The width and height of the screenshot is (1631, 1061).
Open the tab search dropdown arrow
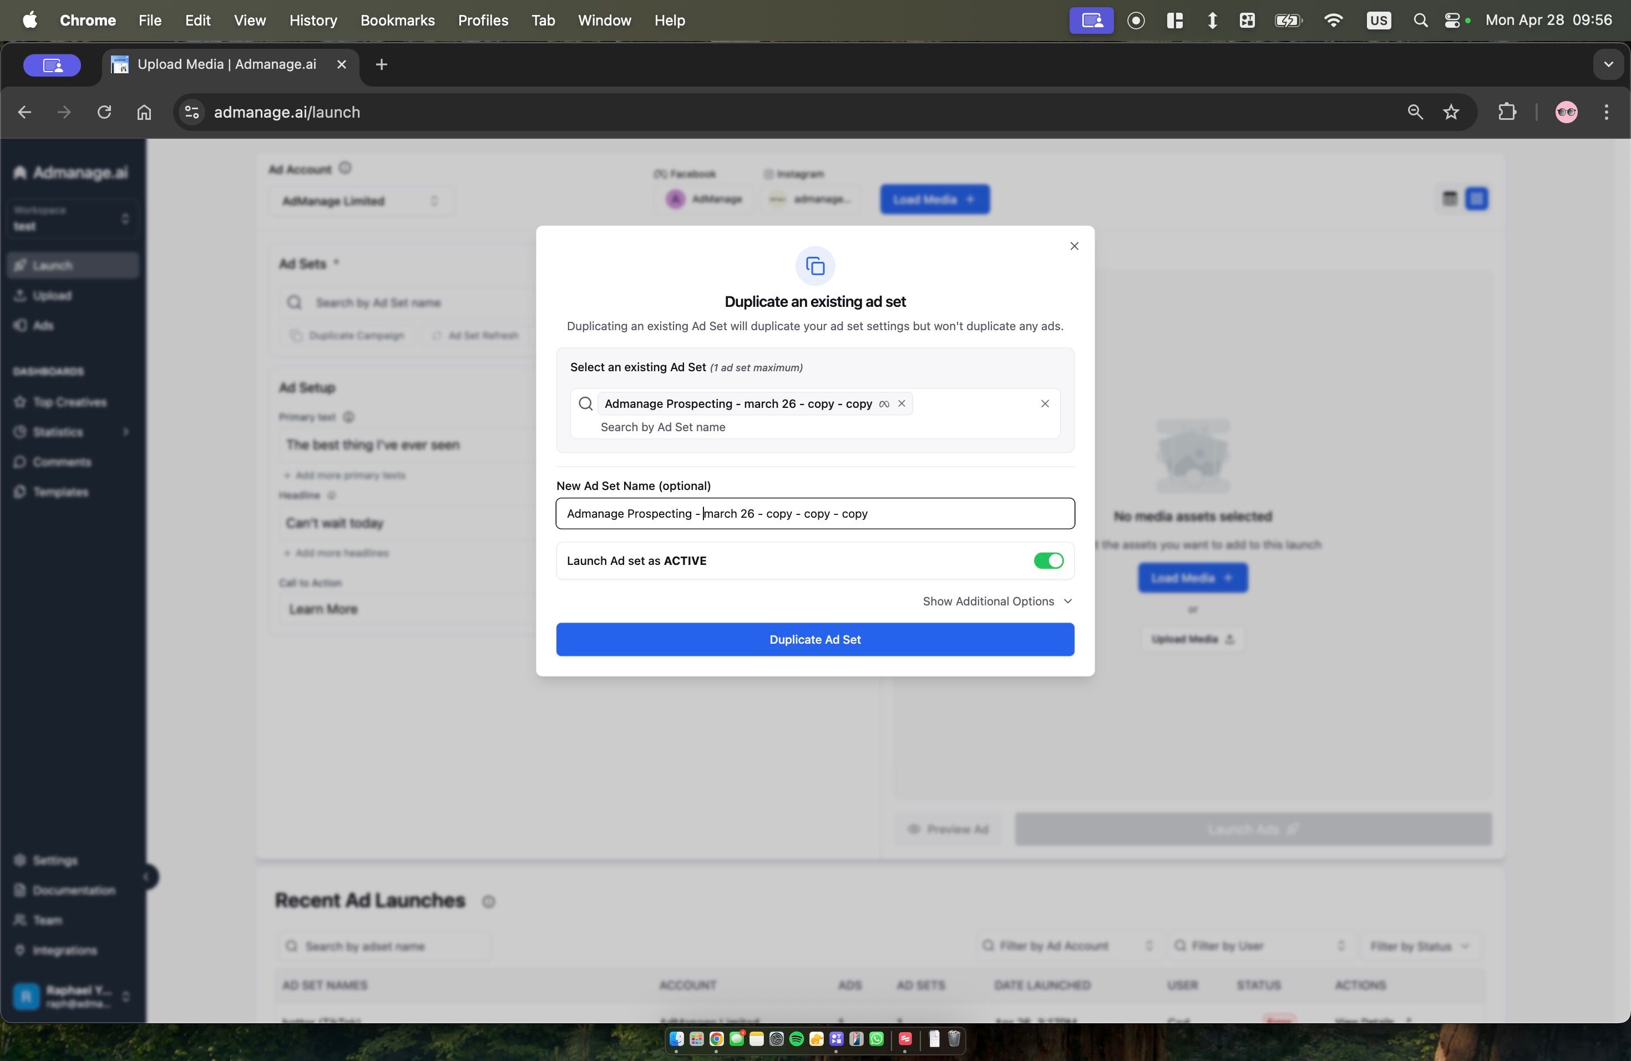(x=1608, y=64)
